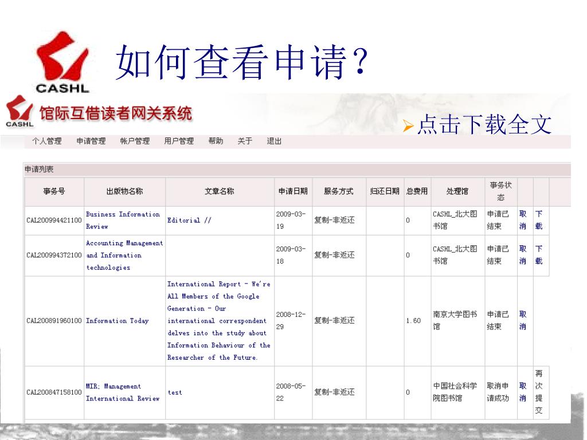The image size is (587, 440).
Task: Select the 归还日期 column header
Action: point(385,191)
